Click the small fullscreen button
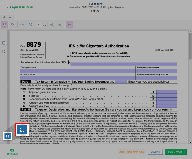 pos(8,136)
